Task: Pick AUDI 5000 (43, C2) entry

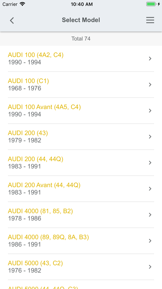Action: (x=81, y=267)
